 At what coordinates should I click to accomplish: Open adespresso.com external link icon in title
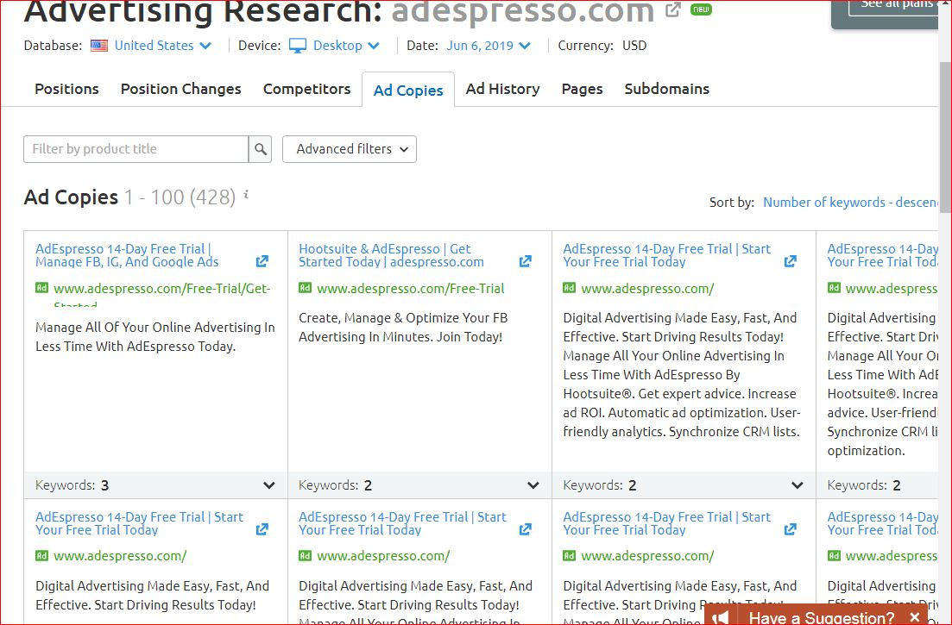(x=672, y=9)
